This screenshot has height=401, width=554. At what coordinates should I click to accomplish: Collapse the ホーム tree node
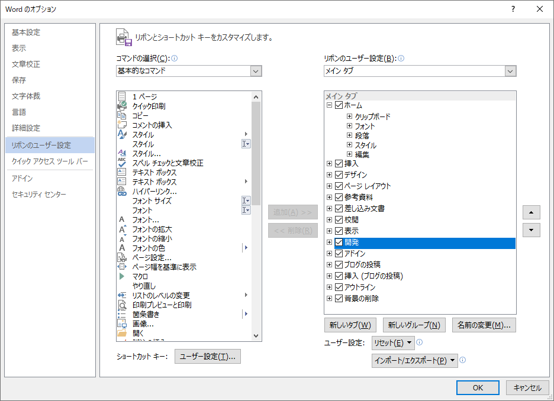pos(329,105)
